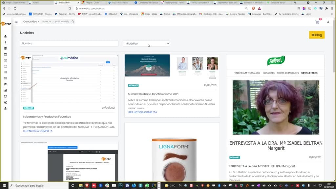336x189 pixels.
Task: Focus the patient name search field
Action: tap(56, 21)
